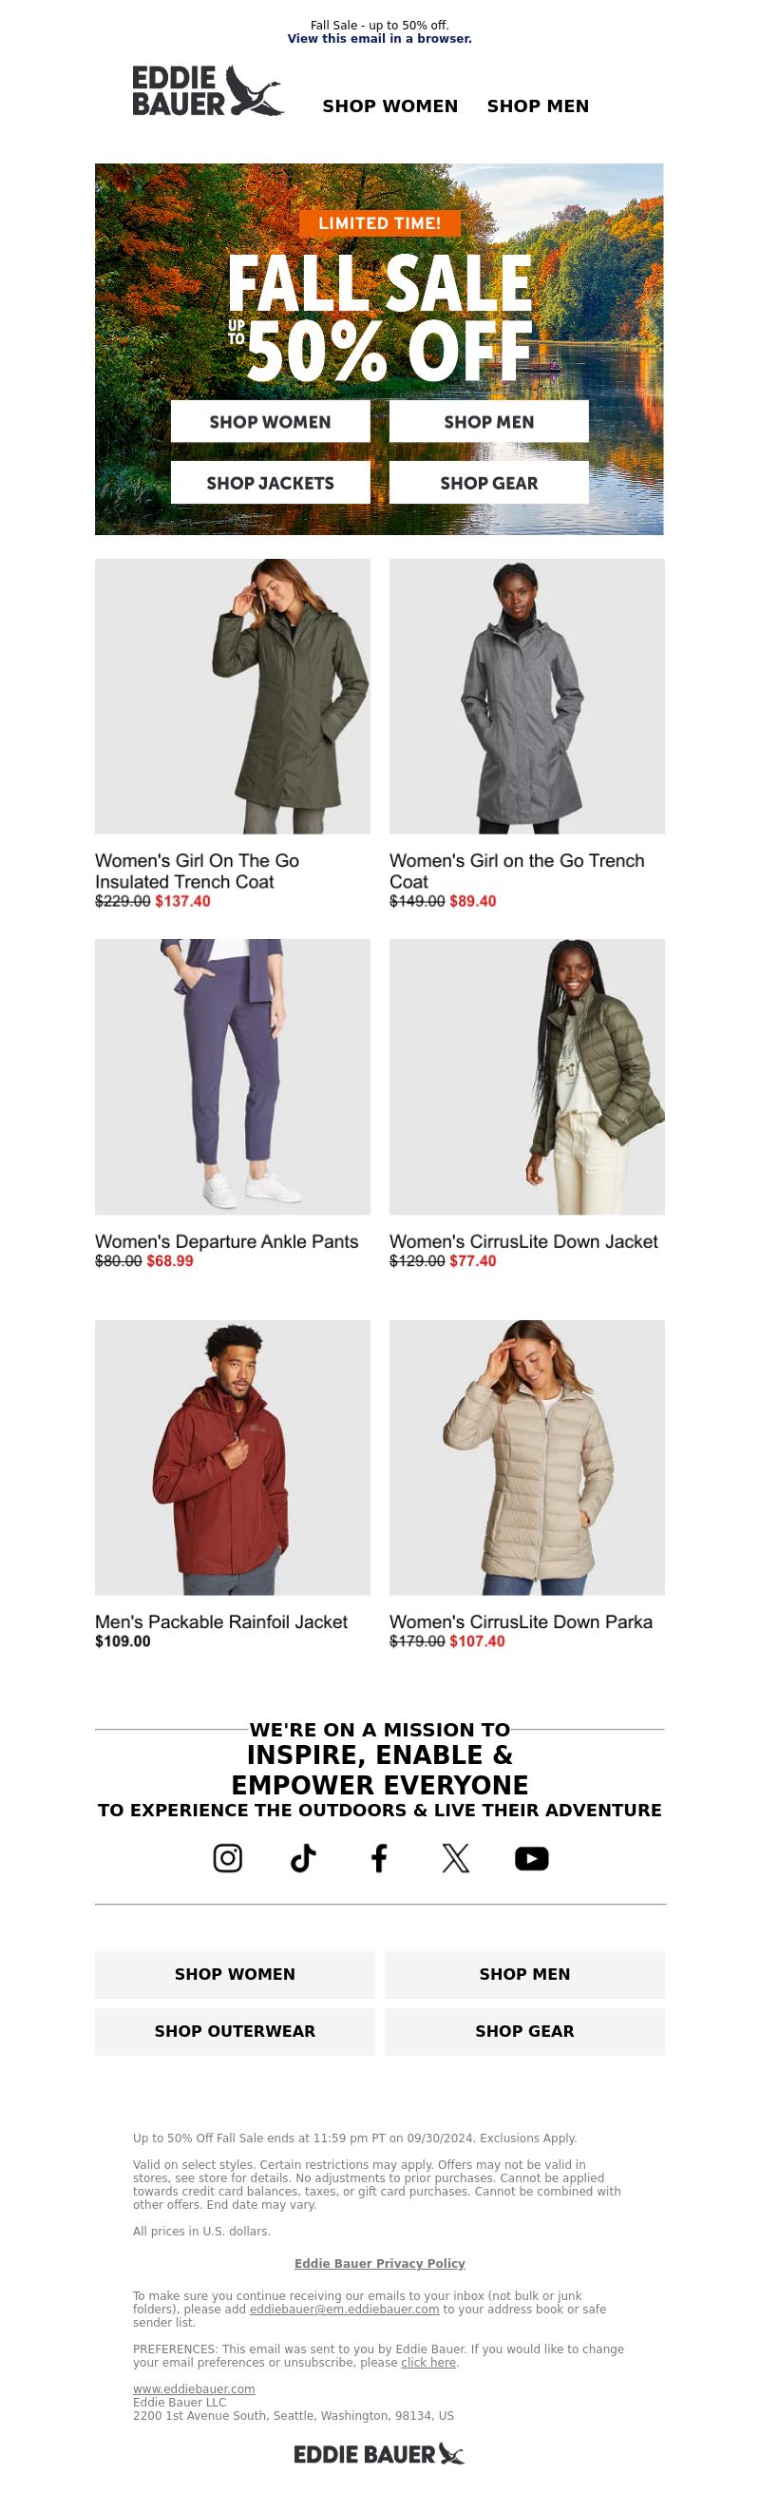
Task: Click SHOP GEAR button on the banner
Action: coord(488,482)
